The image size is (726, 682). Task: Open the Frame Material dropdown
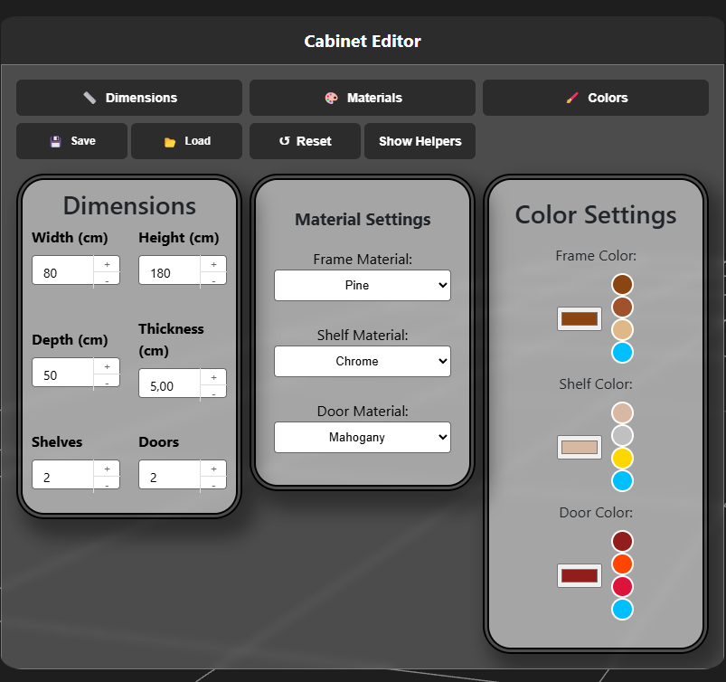click(363, 286)
